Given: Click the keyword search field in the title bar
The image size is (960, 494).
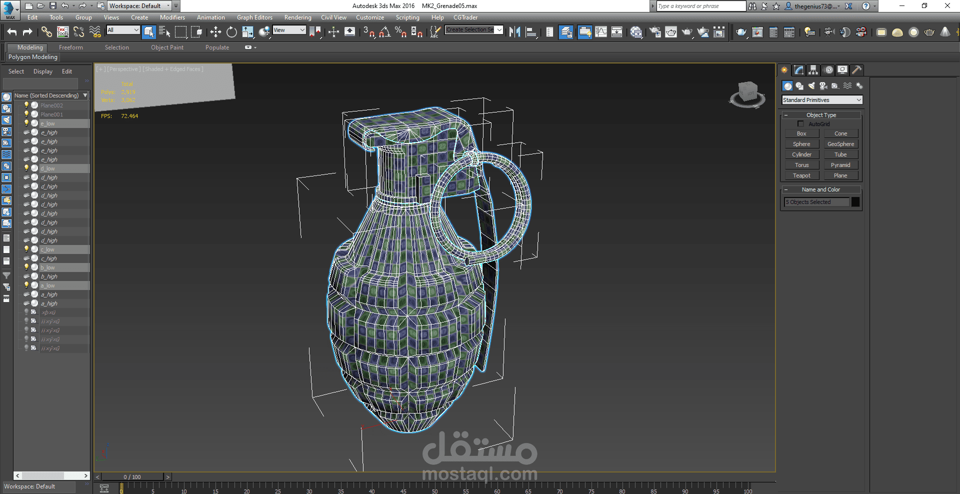Looking at the screenshot, I should point(701,6).
